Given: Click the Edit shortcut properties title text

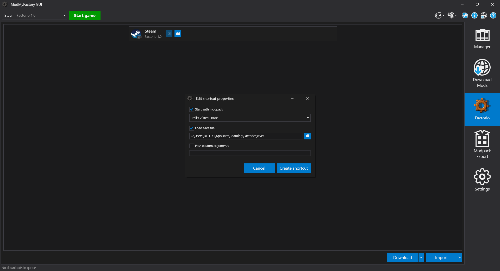Looking at the screenshot, I should [215, 98].
